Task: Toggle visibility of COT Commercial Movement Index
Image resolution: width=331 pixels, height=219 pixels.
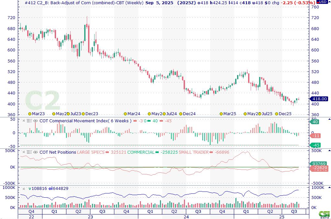Action: (35, 121)
